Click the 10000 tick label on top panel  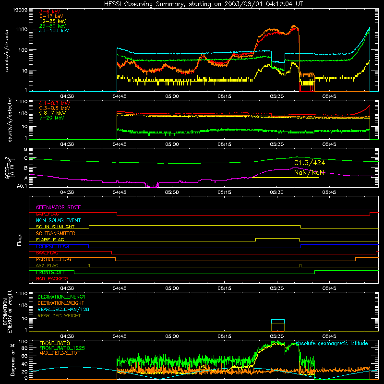pos(20,10)
